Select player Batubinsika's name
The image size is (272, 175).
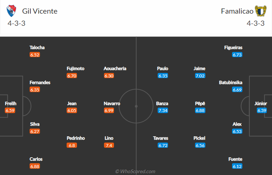click(231, 83)
